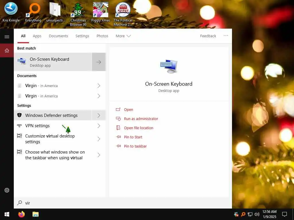The height and width of the screenshot is (220, 294).
Task: Expand Windows Defender settings chevron
Action: pos(99,115)
